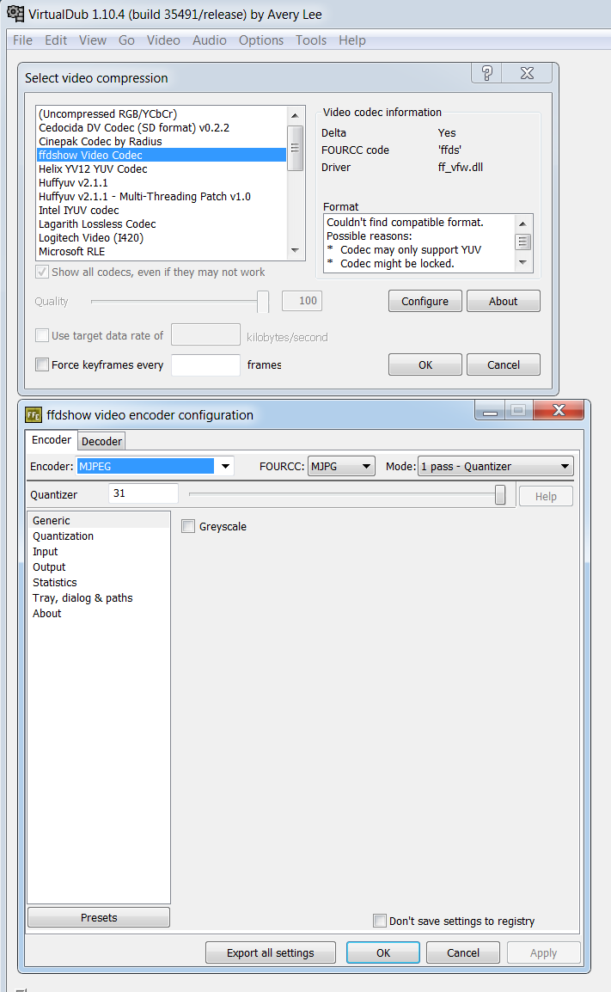Open the Video menu
This screenshot has width=611, height=992.
click(163, 40)
